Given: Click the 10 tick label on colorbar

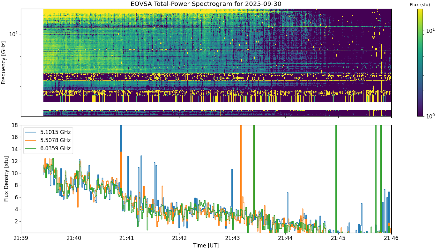Looking at the screenshot, I should 430,30.
